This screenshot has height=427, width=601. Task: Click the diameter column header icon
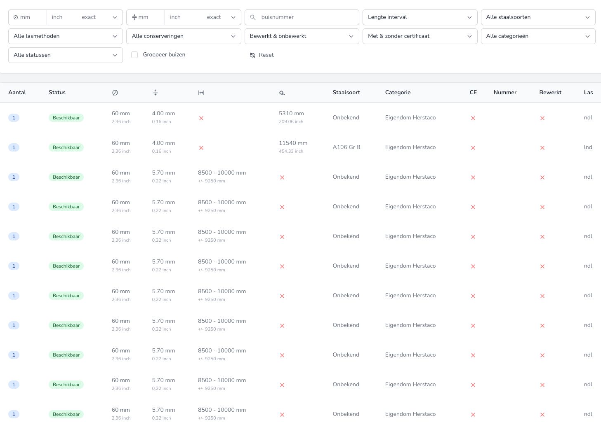pyautogui.click(x=115, y=93)
